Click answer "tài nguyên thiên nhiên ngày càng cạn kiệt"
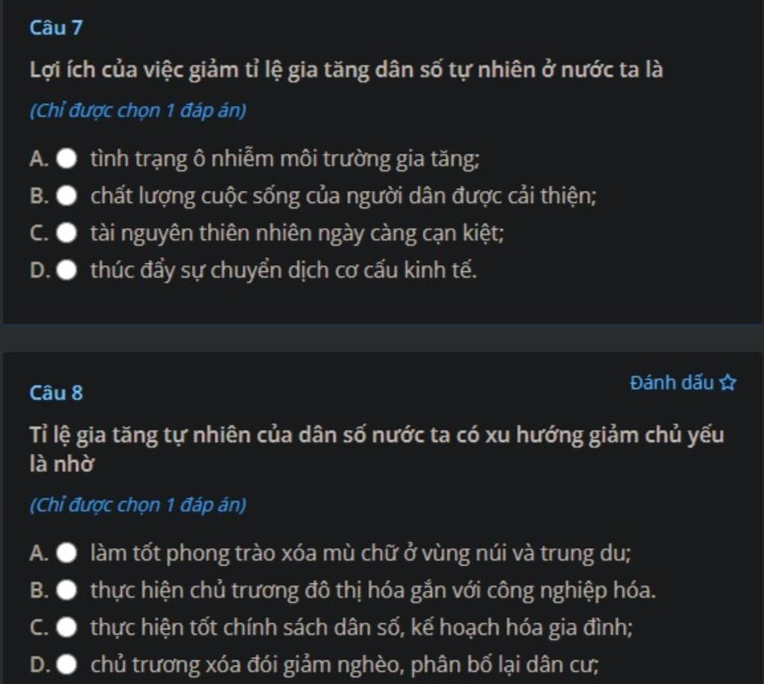This screenshot has height=684, width=764. tap(297, 233)
